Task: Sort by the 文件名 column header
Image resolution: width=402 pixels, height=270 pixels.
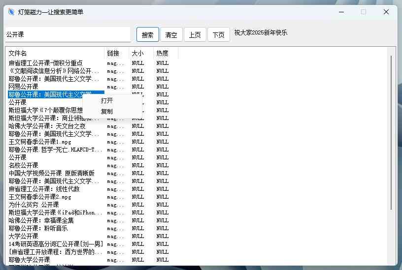Action: pos(55,53)
